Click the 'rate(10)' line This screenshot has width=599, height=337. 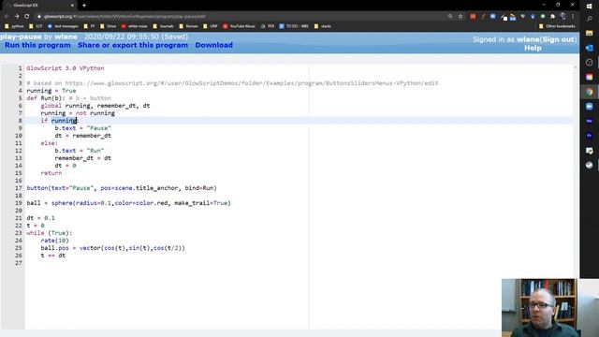(54, 241)
